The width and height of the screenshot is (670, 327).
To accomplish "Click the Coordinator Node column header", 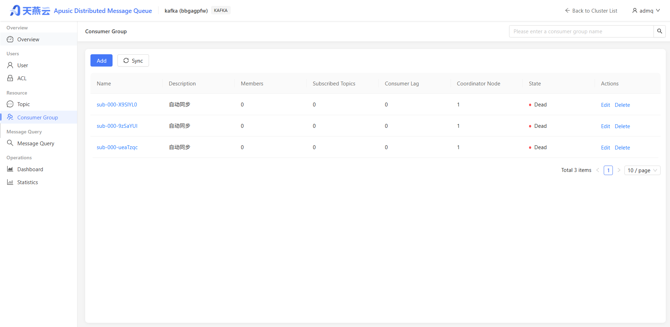I will [x=479, y=83].
